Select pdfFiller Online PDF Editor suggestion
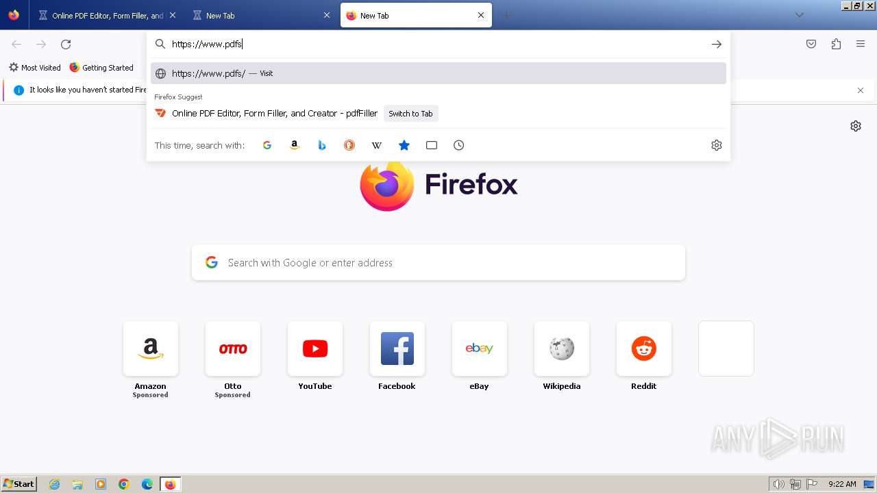877x493 pixels. tap(275, 114)
